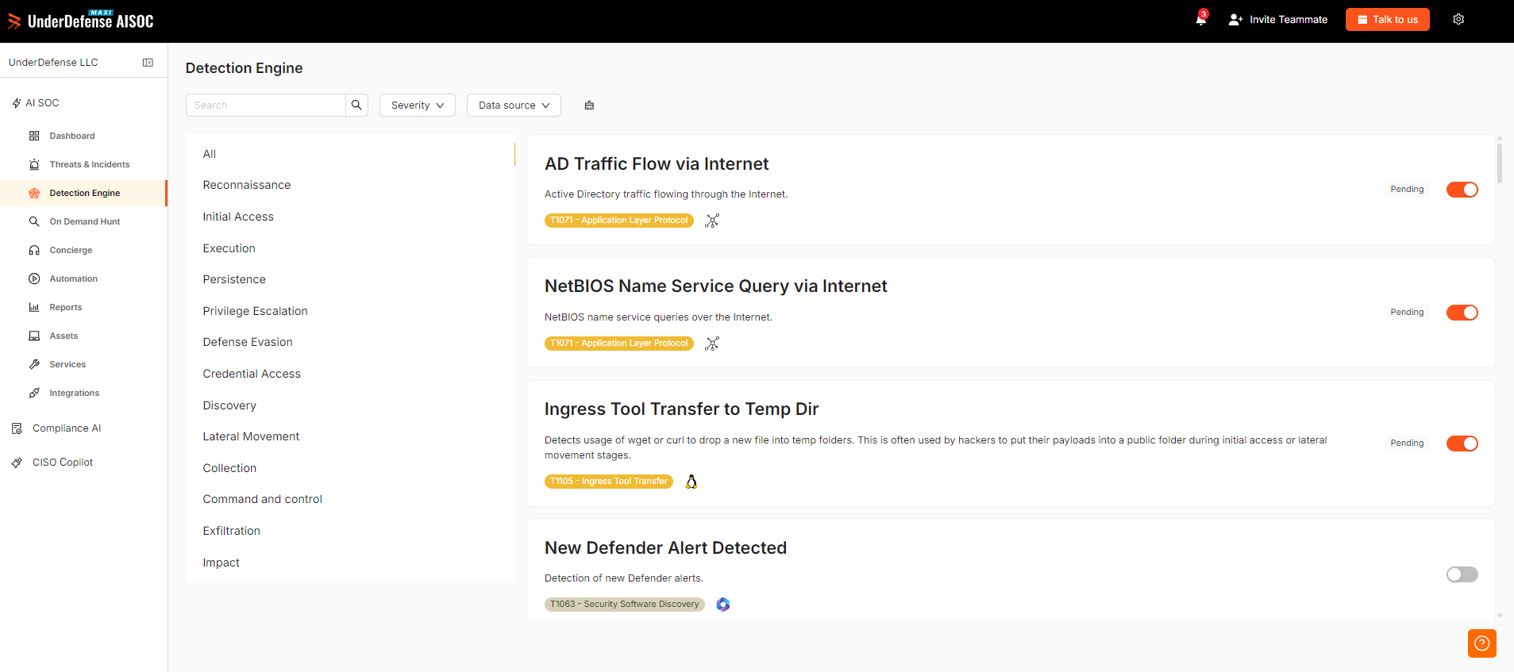Click the T1063 - Security Software Discovery tag

(625, 605)
